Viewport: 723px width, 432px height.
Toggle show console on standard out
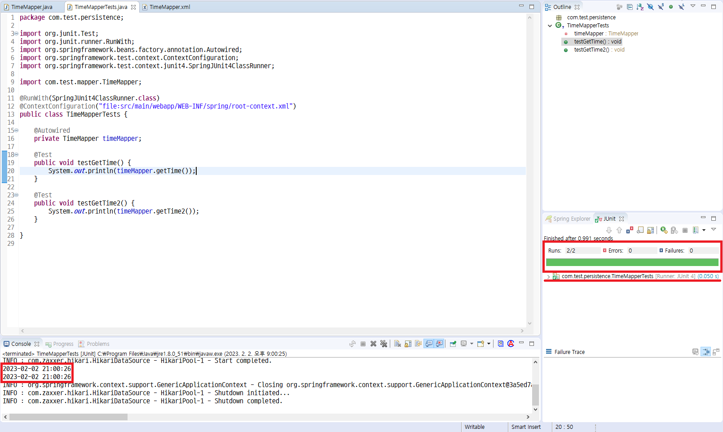429,344
